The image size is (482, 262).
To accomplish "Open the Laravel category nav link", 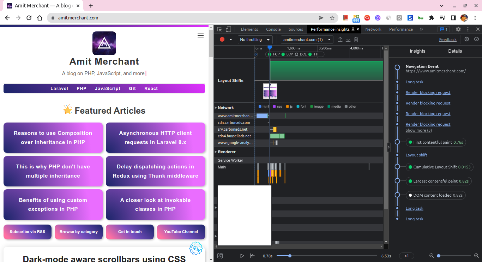I will tap(59, 89).
